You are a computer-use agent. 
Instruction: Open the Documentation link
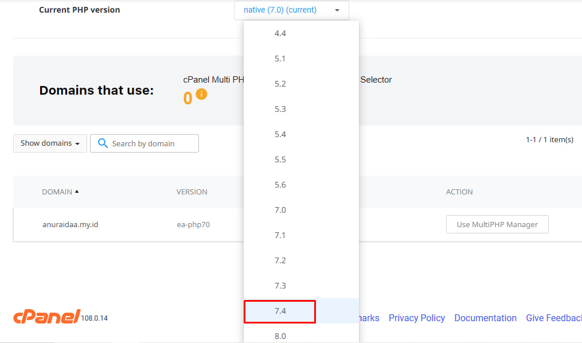click(x=486, y=318)
